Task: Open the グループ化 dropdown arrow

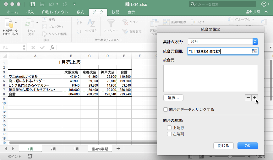Action: point(253,19)
